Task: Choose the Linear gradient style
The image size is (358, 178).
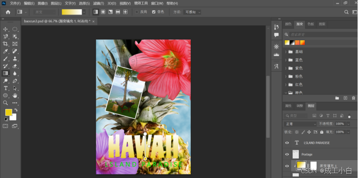Action: click(x=96, y=12)
